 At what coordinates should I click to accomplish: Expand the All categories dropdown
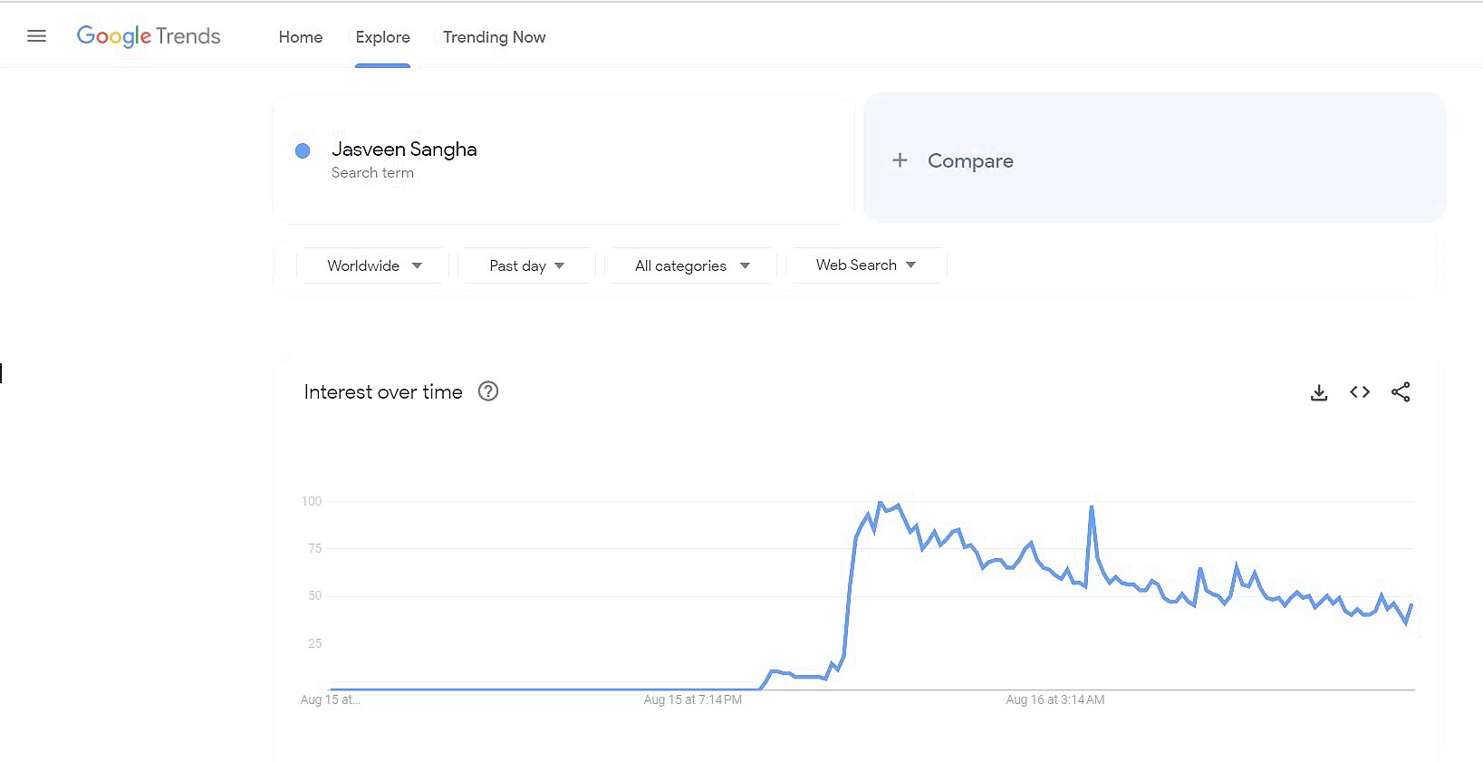point(692,265)
